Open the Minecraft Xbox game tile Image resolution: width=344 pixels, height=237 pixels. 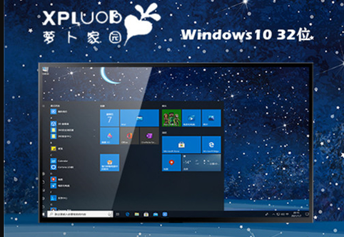(171, 118)
